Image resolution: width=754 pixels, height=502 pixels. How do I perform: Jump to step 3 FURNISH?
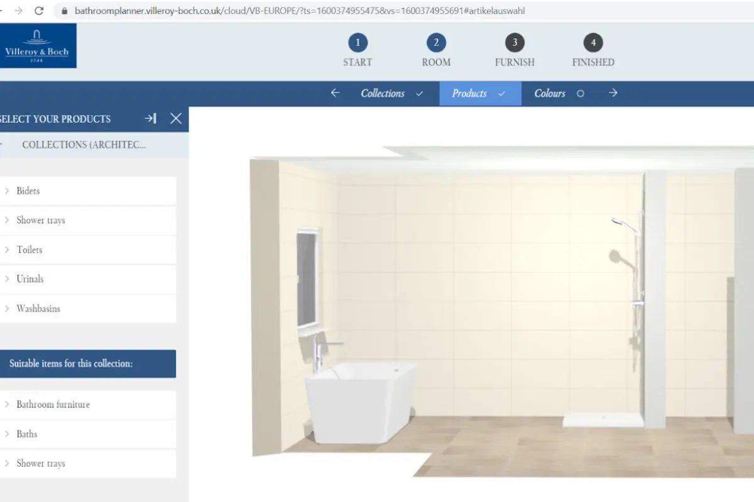(x=515, y=43)
